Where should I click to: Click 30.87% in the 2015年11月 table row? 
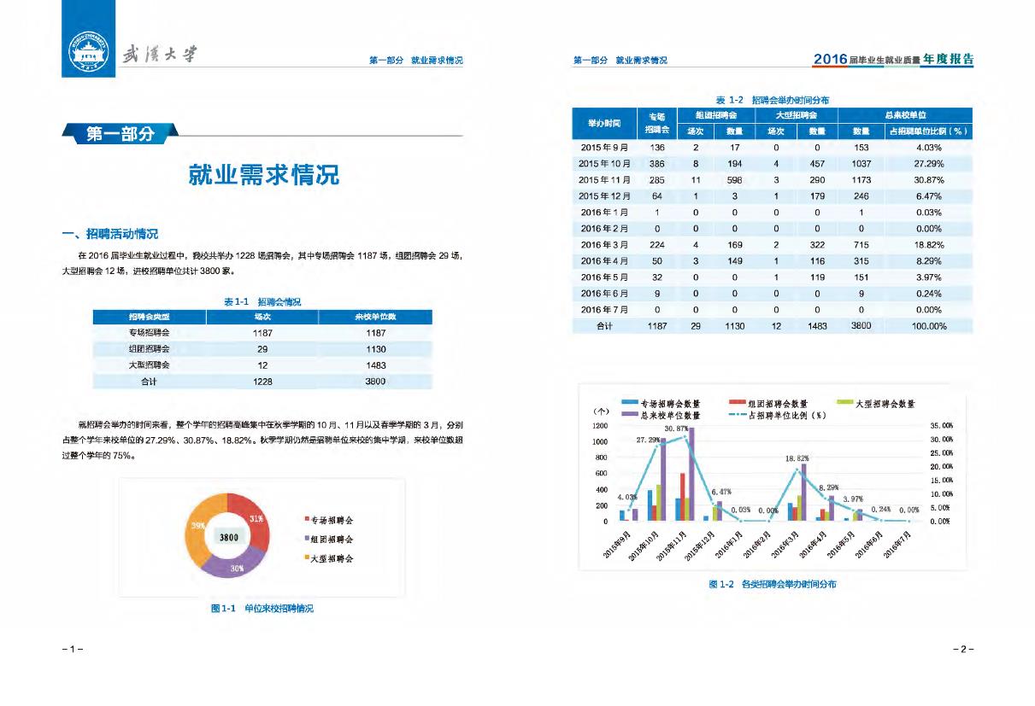click(x=927, y=179)
